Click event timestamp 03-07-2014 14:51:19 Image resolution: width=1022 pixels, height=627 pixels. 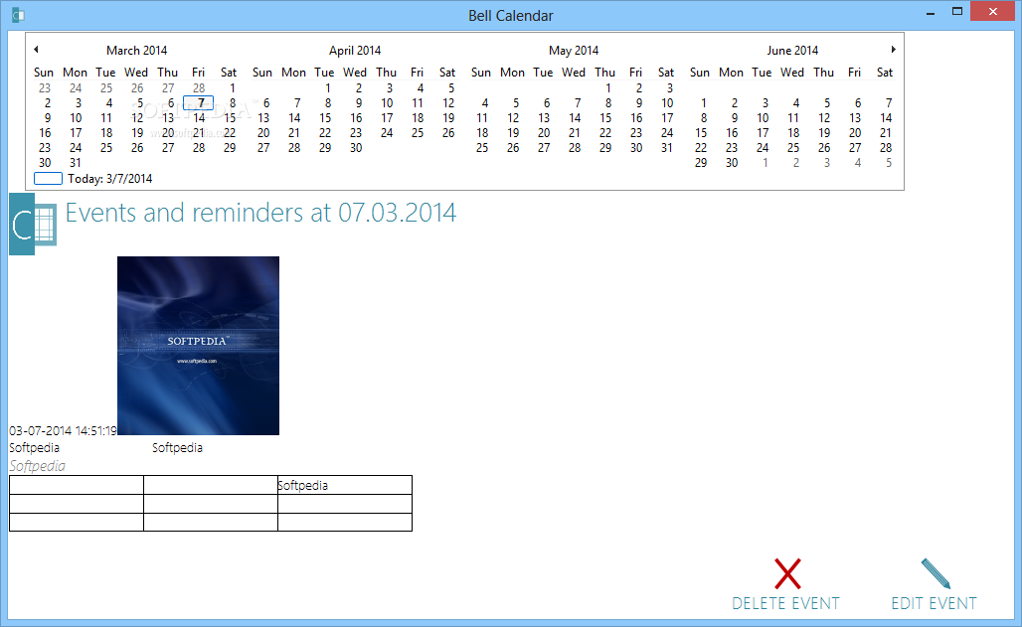tap(64, 431)
